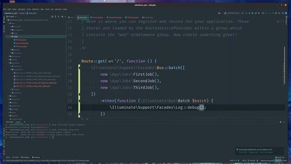This screenshot has width=291, height=164.
Task: Open the Window menu
Action: pyautogui.click(x=58, y=9)
